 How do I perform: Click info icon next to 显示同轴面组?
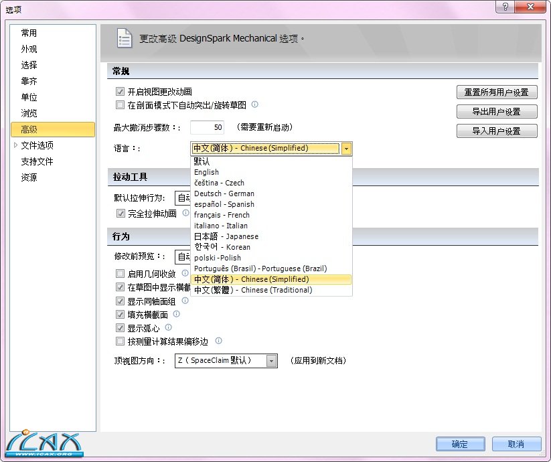185,301
